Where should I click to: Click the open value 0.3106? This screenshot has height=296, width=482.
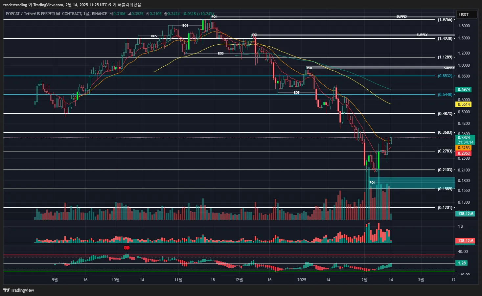tap(119, 14)
